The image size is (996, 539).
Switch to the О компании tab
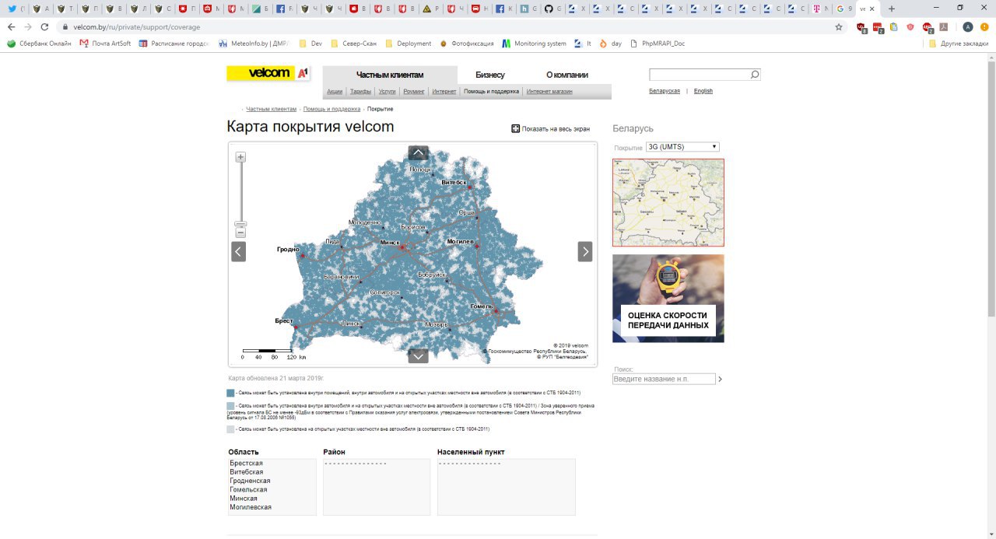point(567,75)
